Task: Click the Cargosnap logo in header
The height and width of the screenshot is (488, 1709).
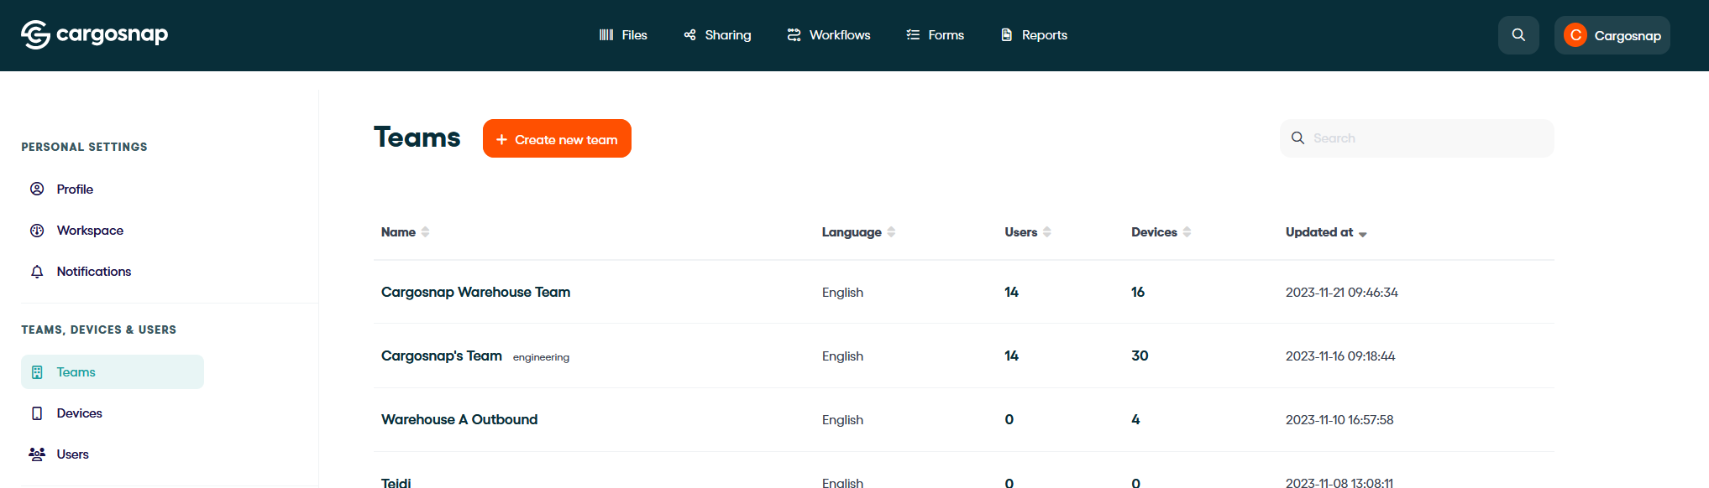Action: pos(94,34)
